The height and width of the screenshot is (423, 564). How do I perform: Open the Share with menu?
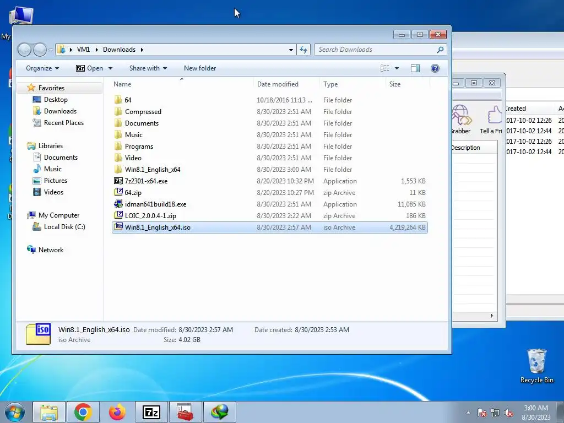click(x=148, y=68)
